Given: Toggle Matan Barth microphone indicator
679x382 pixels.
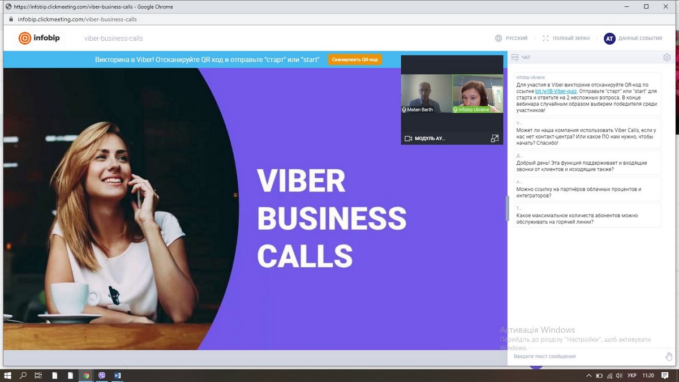Looking at the screenshot, I should tap(404, 109).
